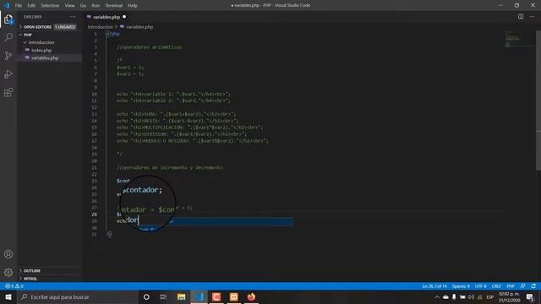
Task: Collapse the introduccion folder
Action: click(x=50, y=42)
